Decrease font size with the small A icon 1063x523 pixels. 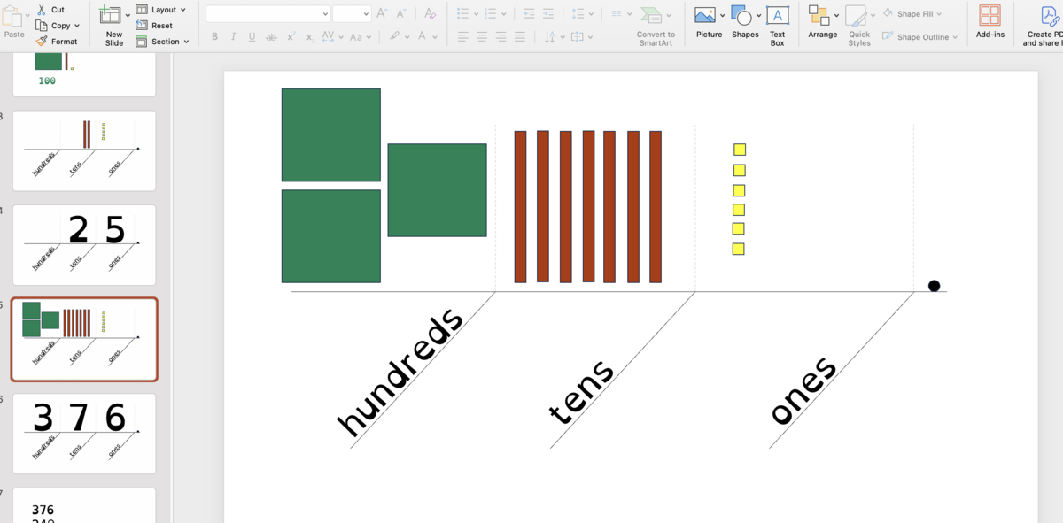pos(403,13)
